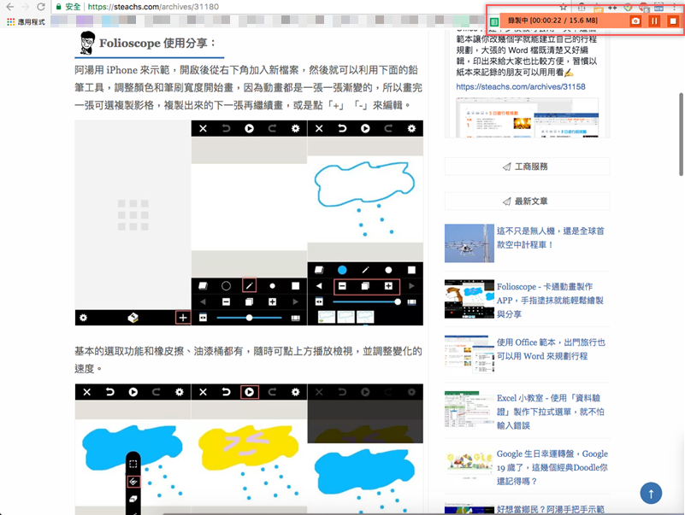This screenshot has height=515, width=685.
Task: Open the 使用 Office 範本 article link
Action: [x=551, y=349]
